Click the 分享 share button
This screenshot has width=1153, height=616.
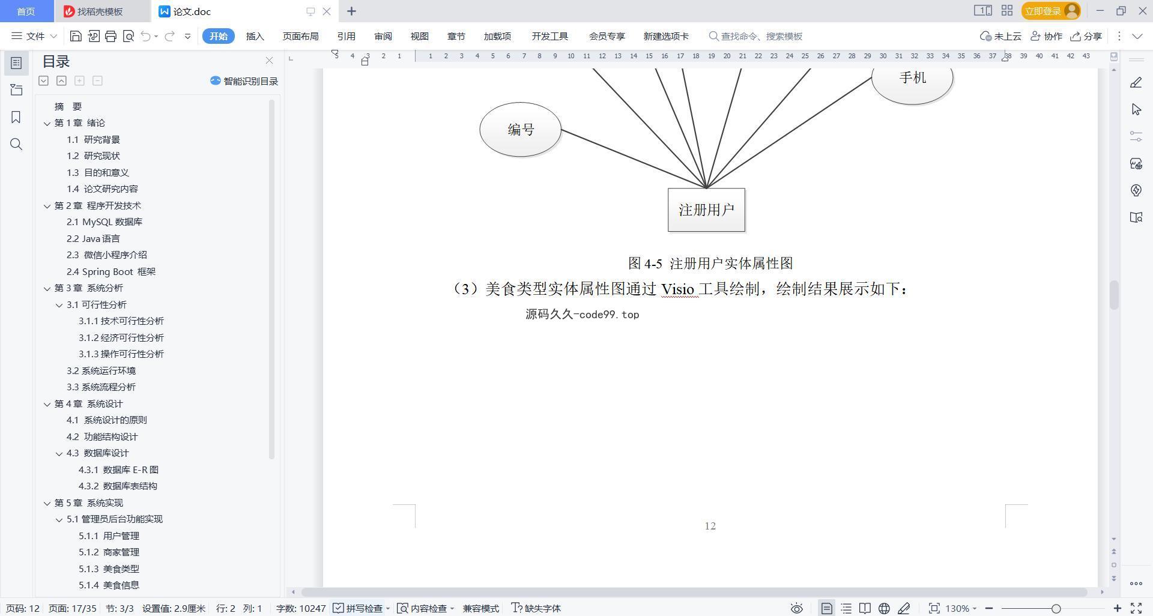[x=1086, y=36]
